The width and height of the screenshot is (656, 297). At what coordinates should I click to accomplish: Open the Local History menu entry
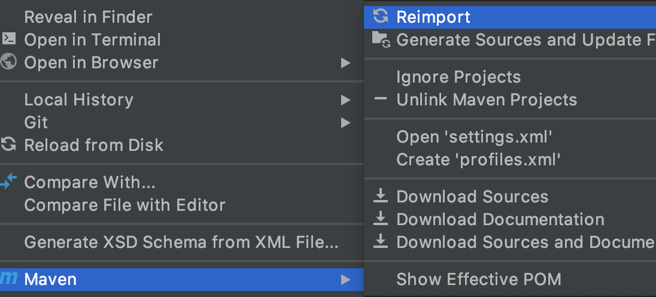coord(181,99)
